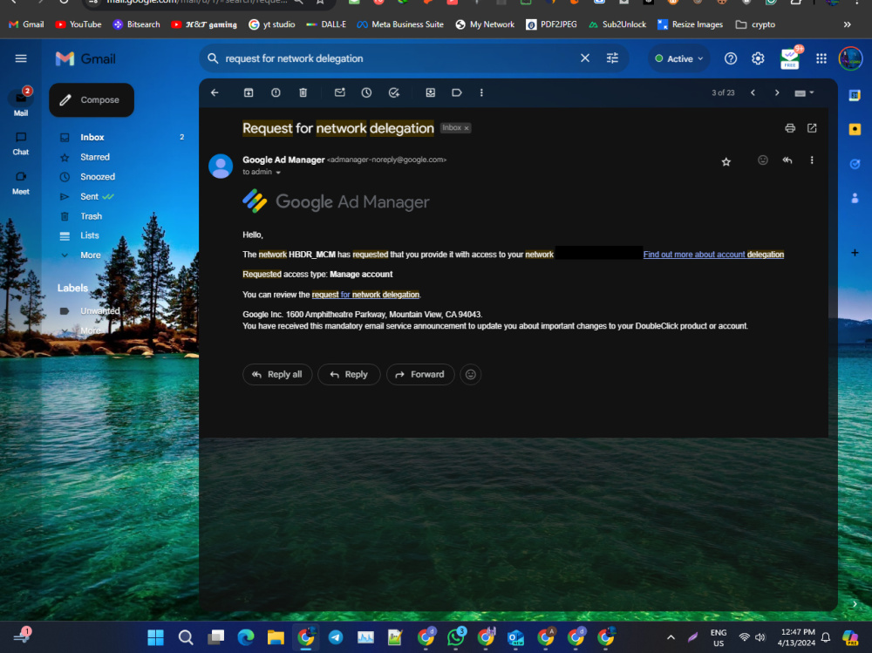Open the Gmail main menu hamburger
Screen dimensions: 872x653
tap(21, 58)
